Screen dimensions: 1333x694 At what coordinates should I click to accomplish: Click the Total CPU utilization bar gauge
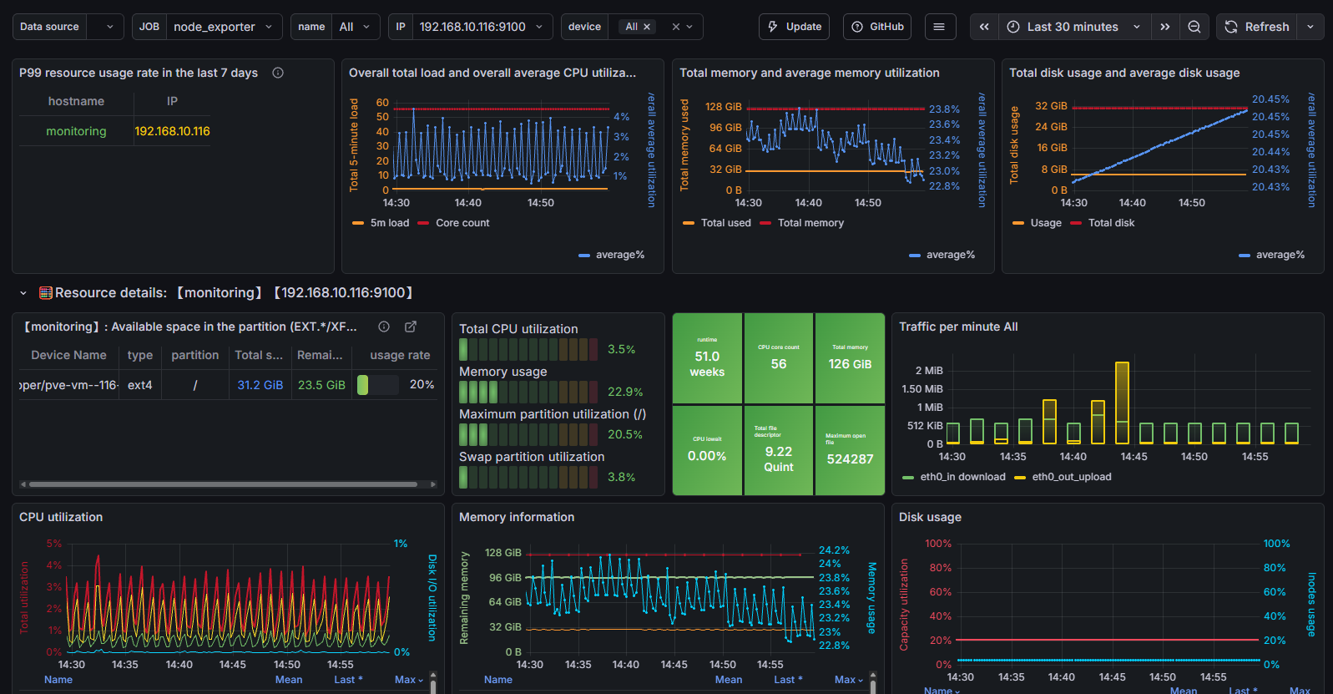528,349
